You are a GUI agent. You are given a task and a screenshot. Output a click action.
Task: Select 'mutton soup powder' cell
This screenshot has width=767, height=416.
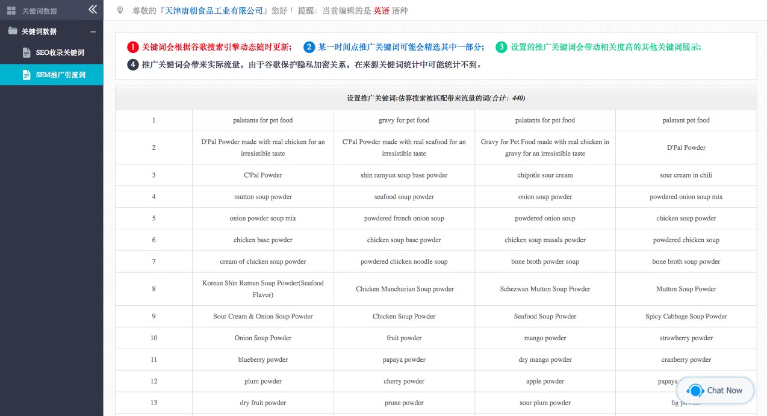point(263,197)
